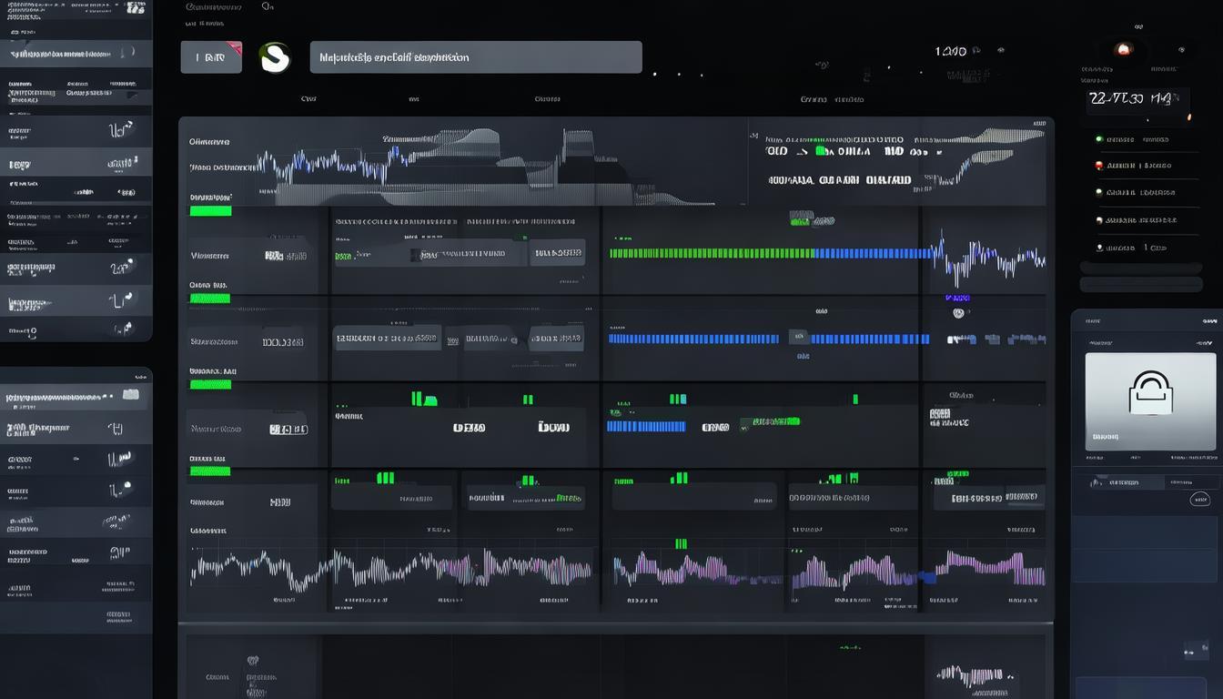Click the small icon at the very top beside the title

tap(267, 6)
